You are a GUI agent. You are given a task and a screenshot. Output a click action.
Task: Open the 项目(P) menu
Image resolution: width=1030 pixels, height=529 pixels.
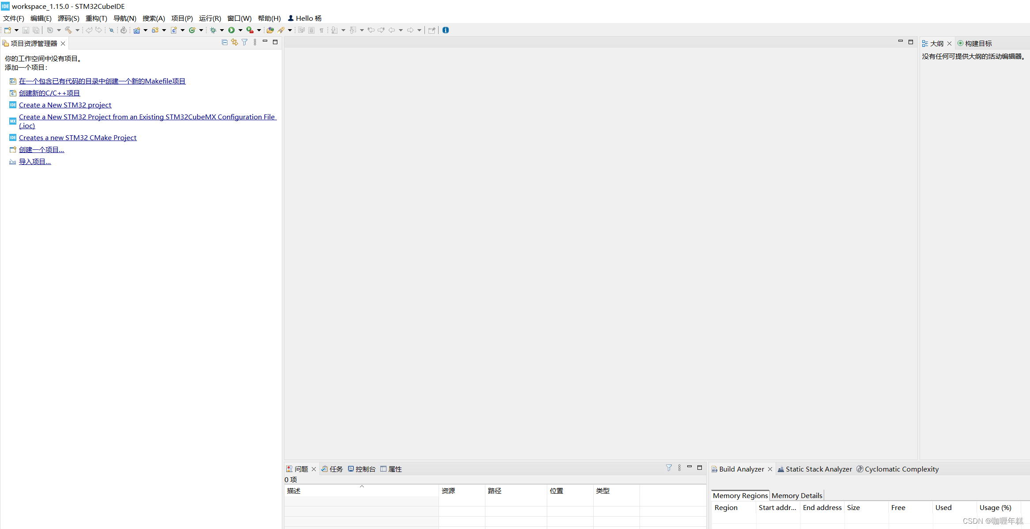coord(182,18)
